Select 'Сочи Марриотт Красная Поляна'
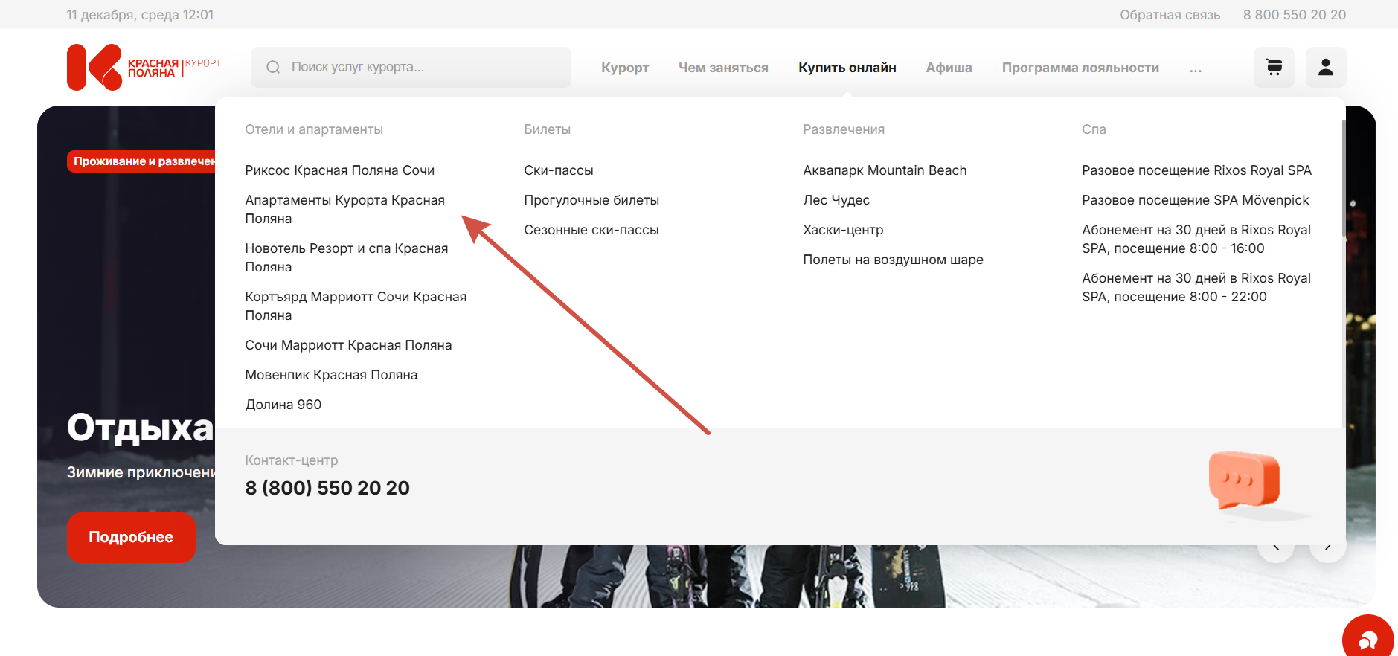 (x=348, y=345)
